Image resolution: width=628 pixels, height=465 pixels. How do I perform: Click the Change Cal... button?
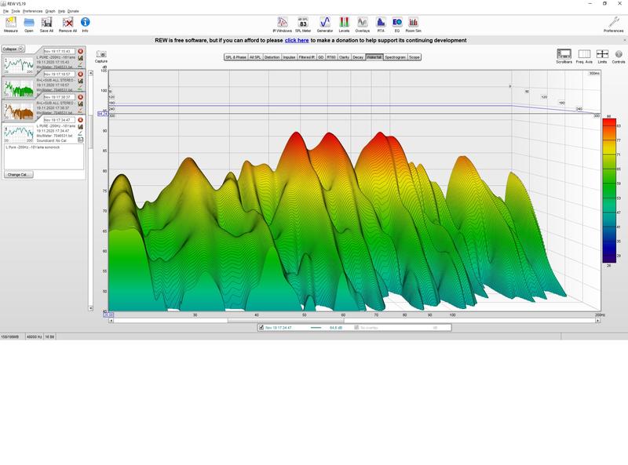click(x=19, y=174)
